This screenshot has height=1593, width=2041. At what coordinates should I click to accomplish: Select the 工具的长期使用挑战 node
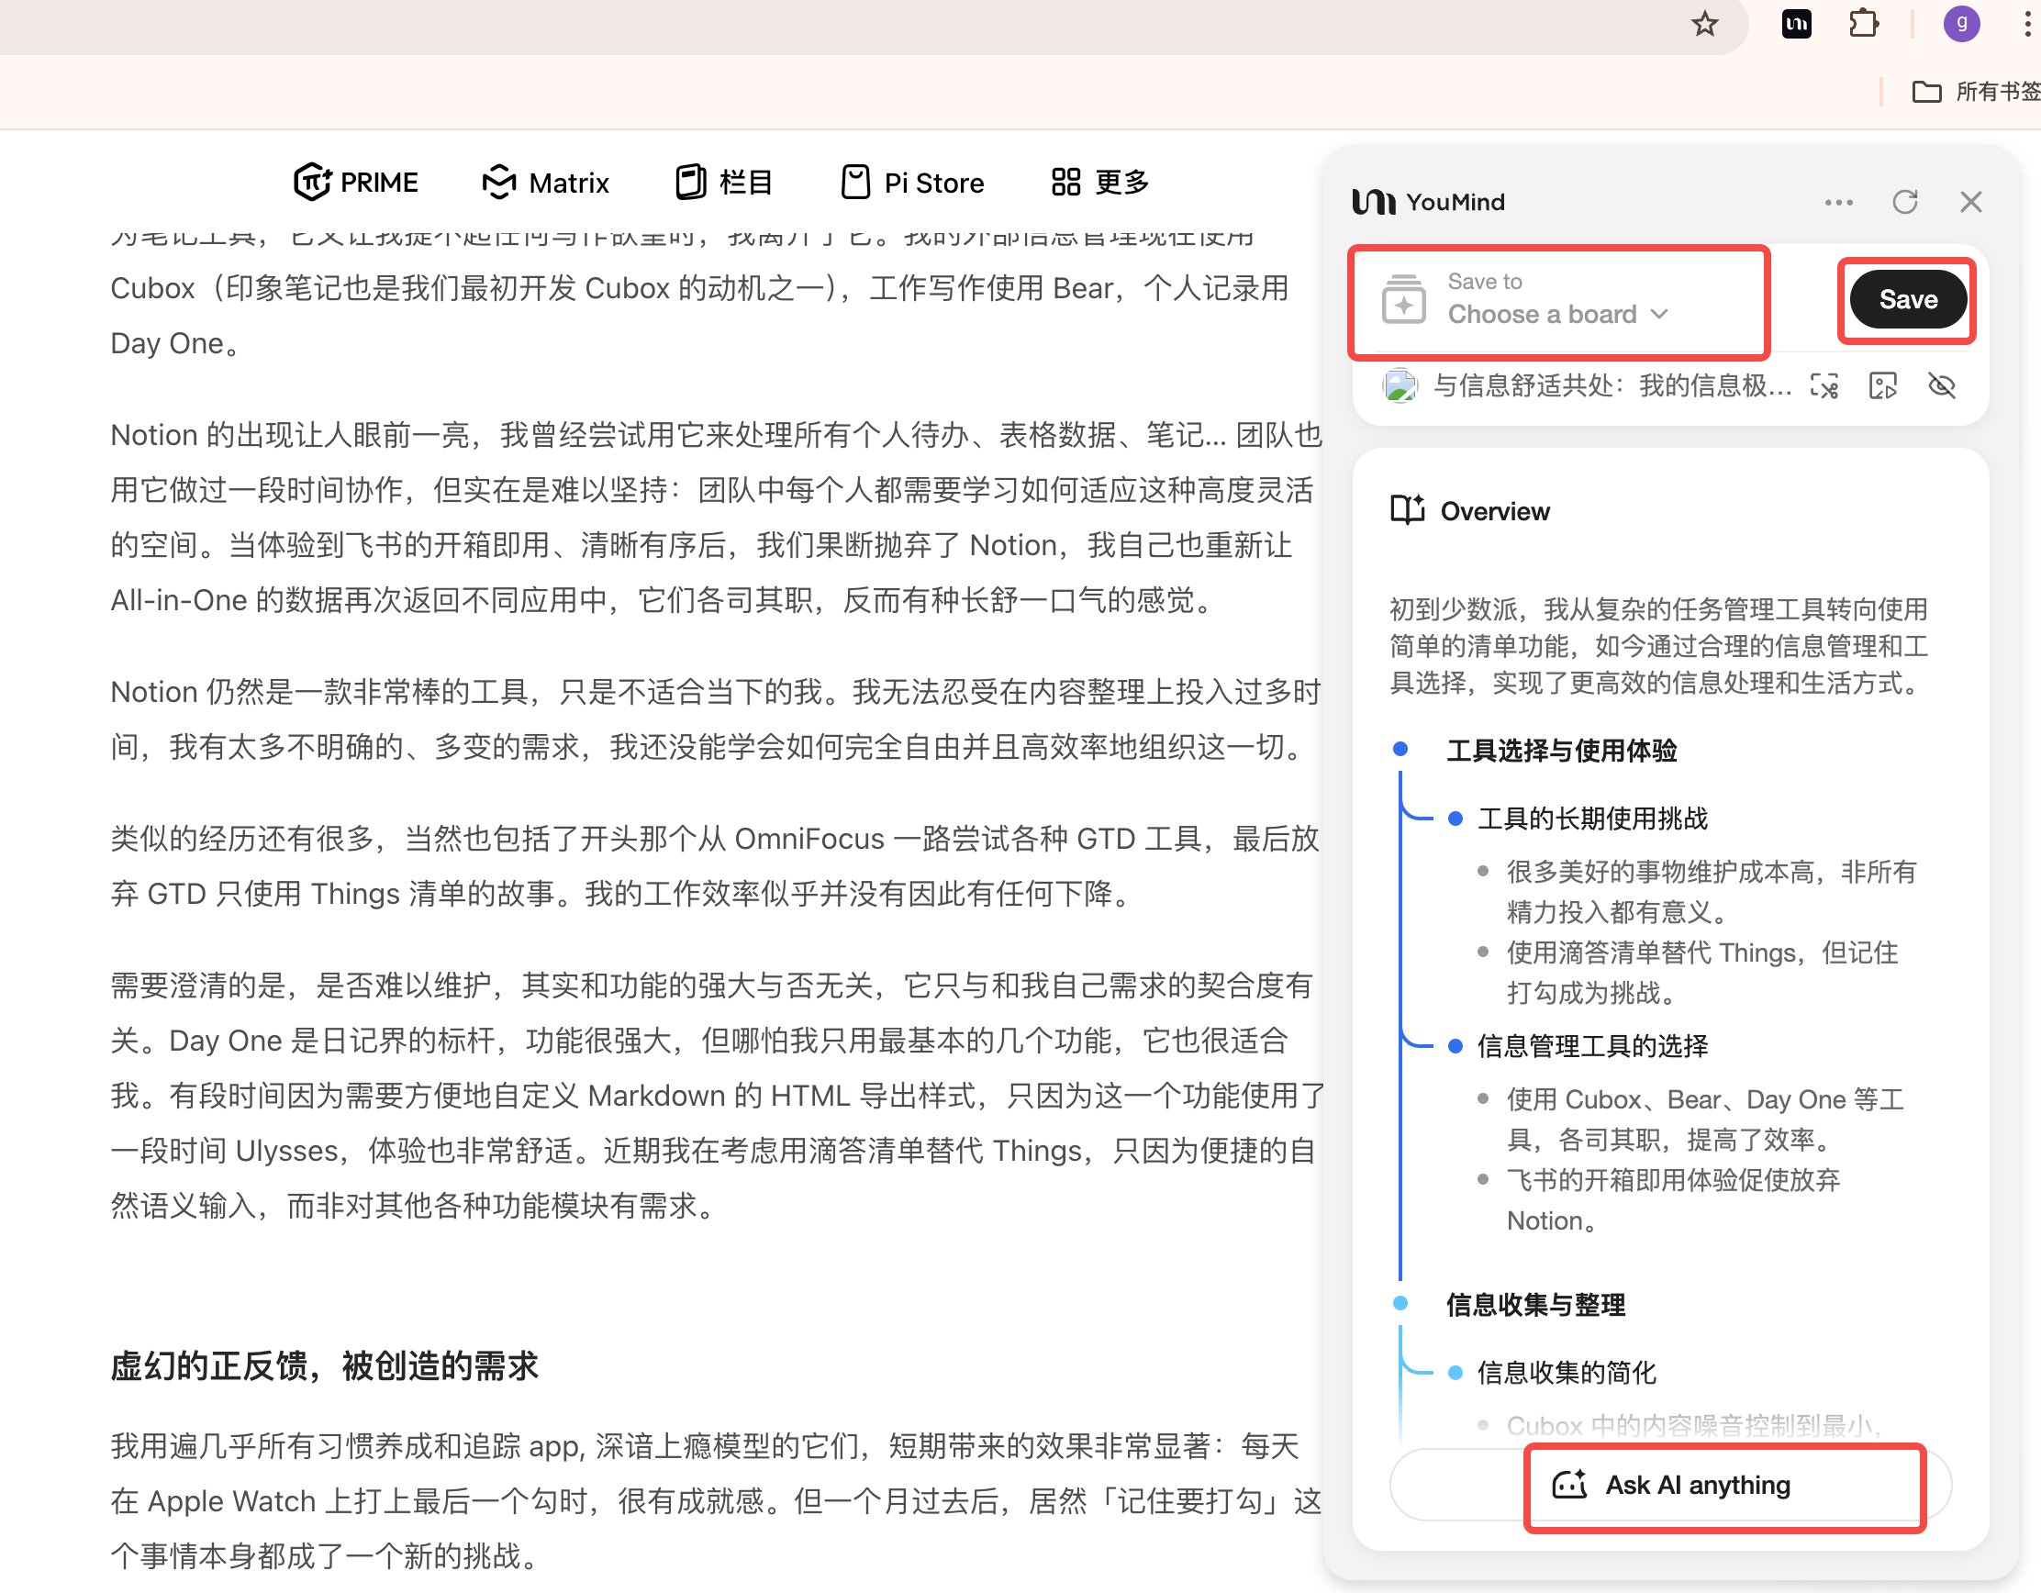(x=1591, y=819)
